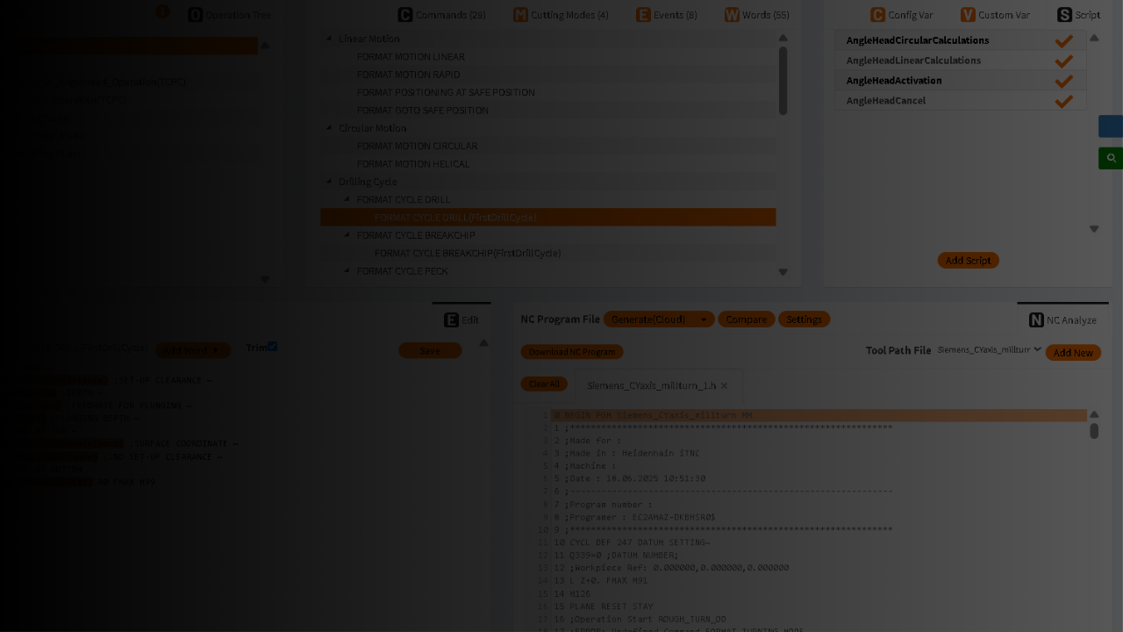Screen dimensions: 1123x632
Task: Click the Download NC Program button
Action: (x=571, y=352)
